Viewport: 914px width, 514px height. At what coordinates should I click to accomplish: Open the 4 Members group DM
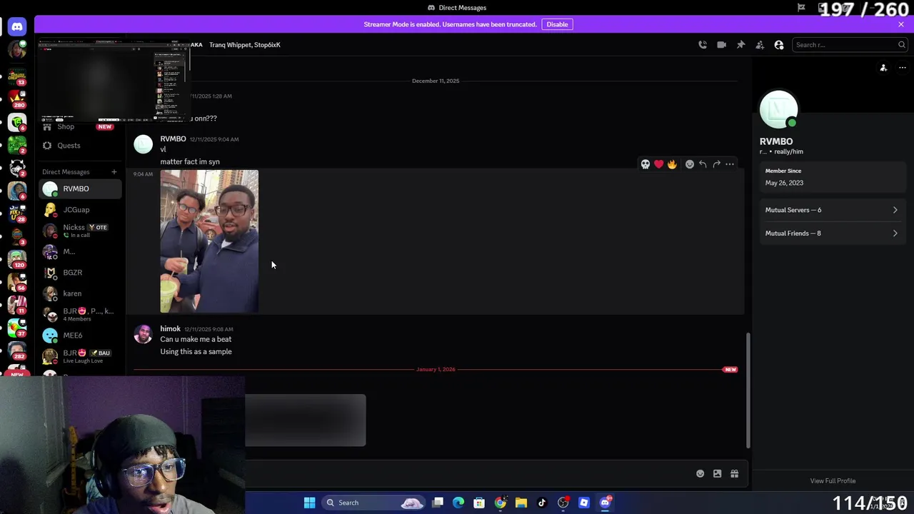80,315
